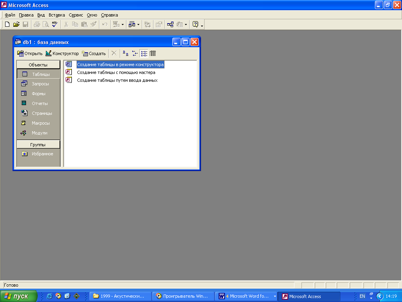The width and height of the screenshot is (402, 302).
Task: Open the Вставка menu
Action: tap(57, 15)
